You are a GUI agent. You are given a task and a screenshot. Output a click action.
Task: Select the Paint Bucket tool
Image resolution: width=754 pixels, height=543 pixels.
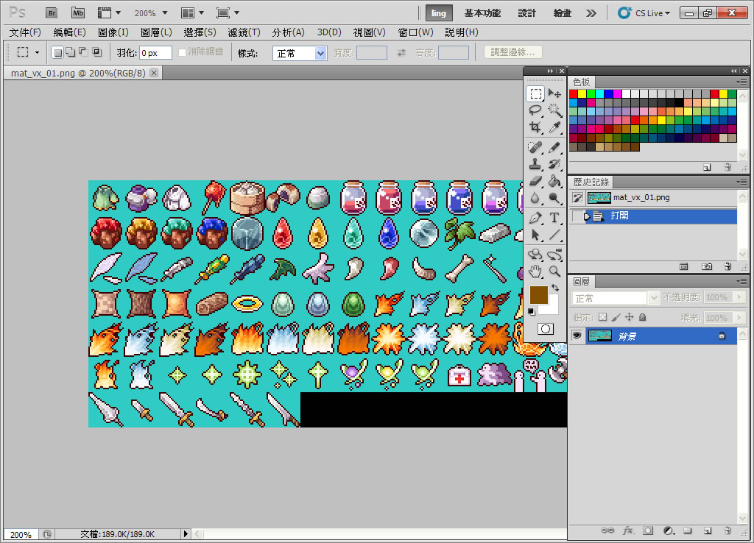pyautogui.click(x=554, y=181)
